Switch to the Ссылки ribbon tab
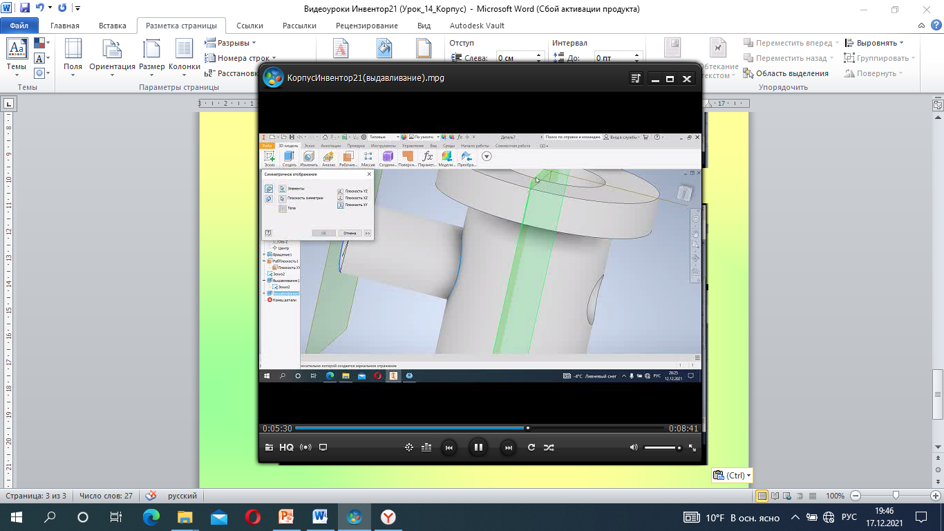This screenshot has height=531, width=944. [x=249, y=26]
